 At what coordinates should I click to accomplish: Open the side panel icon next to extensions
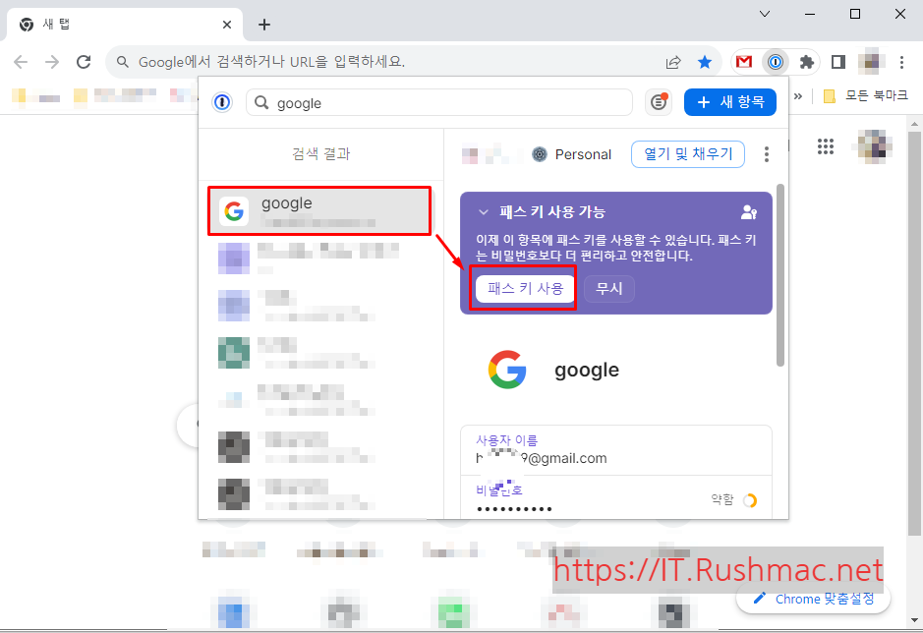click(837, 61)
